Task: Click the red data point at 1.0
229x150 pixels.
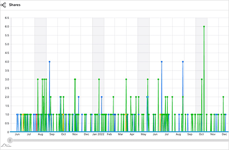Action: point(36,114)
